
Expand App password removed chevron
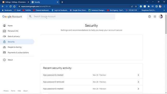[x=138, y=82]
